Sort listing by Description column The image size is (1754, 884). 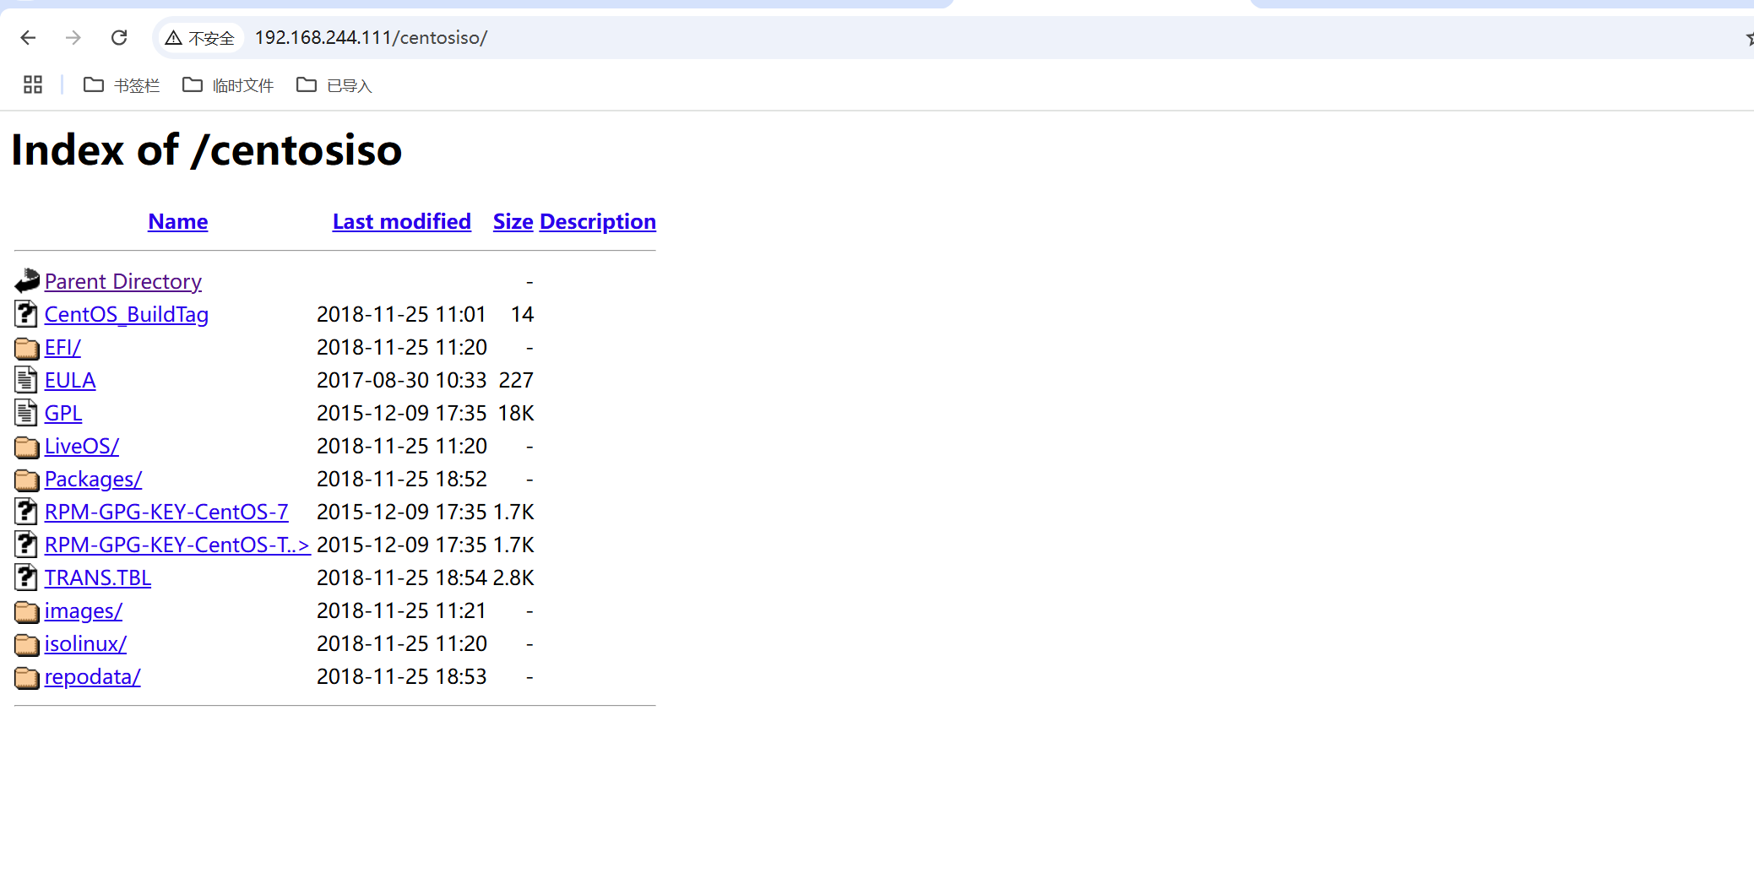point(598,221)
